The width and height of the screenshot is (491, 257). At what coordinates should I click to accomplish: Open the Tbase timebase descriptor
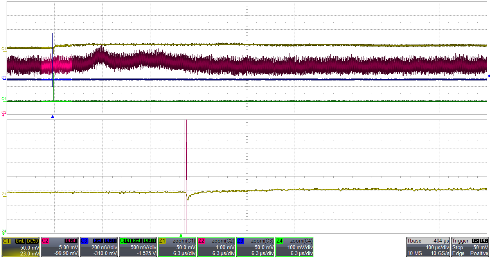[x=428, y=247]
